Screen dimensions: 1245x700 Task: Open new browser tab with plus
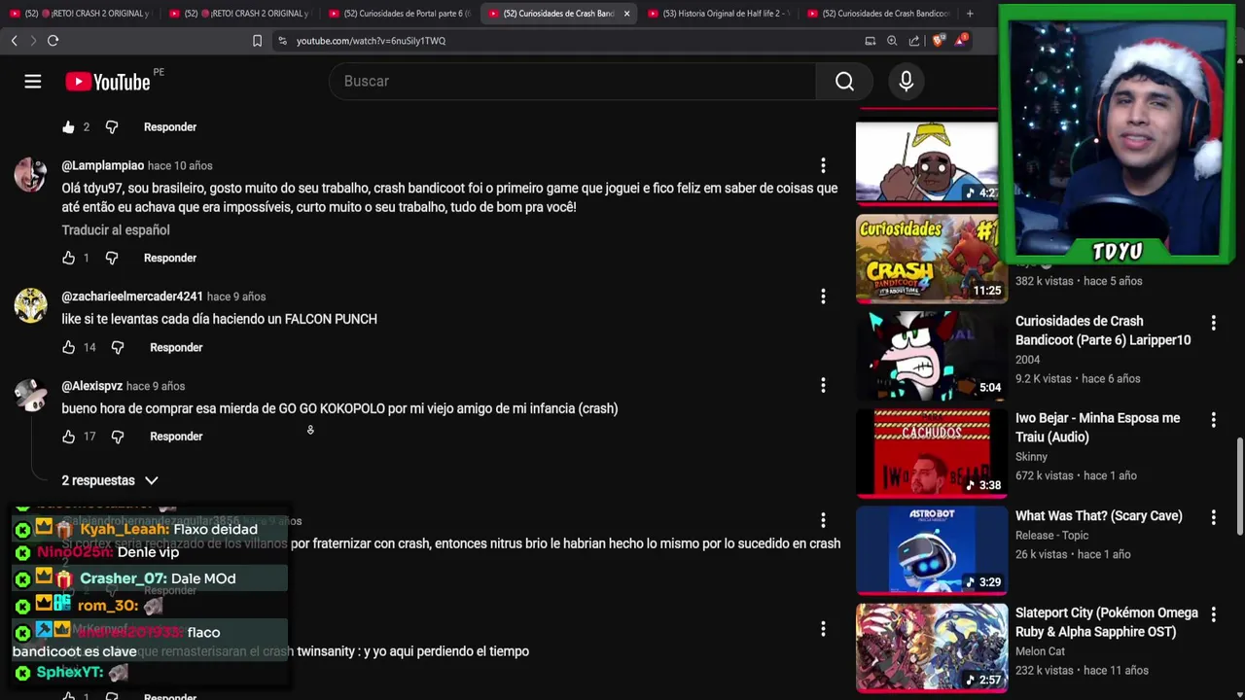(x=970, y=14)
